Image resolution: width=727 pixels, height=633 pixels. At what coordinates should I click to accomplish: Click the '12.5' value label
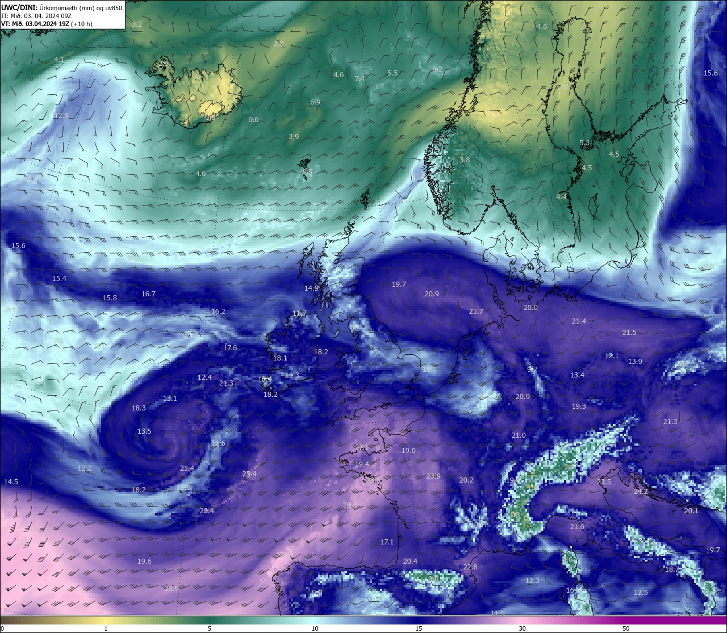[x=641, y=593]
